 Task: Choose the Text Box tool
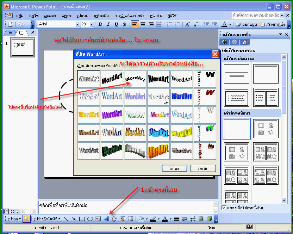coord(98,218)
